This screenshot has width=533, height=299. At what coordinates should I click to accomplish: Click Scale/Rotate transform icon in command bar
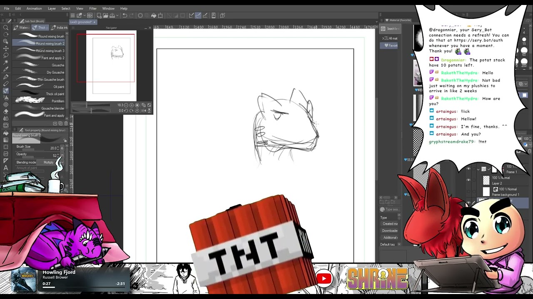[160, 15]
